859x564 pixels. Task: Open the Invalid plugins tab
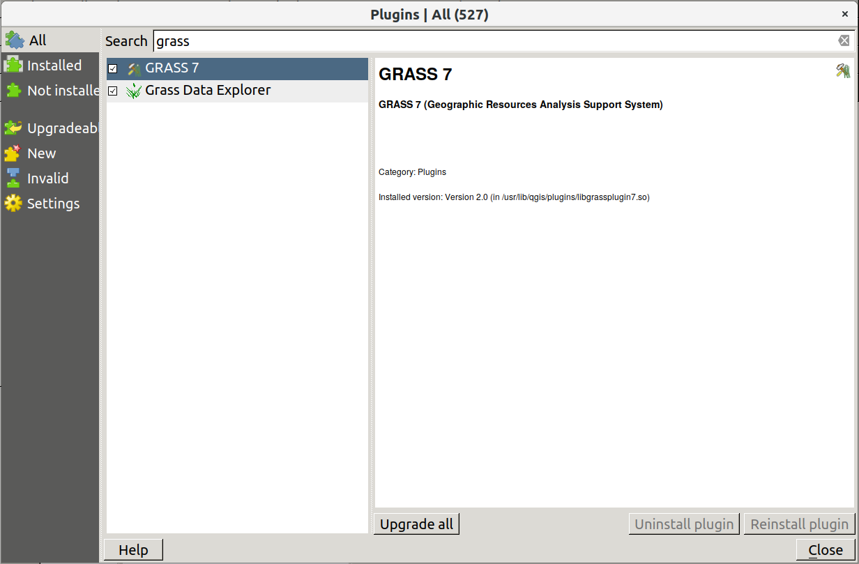pos(50,178)
